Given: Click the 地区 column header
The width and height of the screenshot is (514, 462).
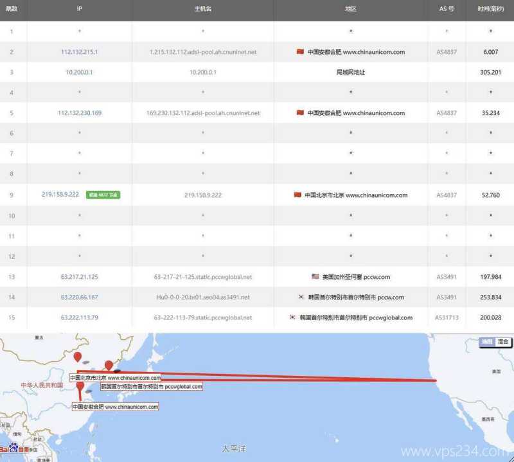Looking at the screenshot, I should (350, 10).
